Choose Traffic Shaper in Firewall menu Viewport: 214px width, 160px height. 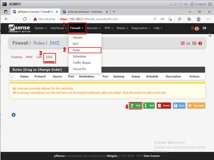[82, 63]
